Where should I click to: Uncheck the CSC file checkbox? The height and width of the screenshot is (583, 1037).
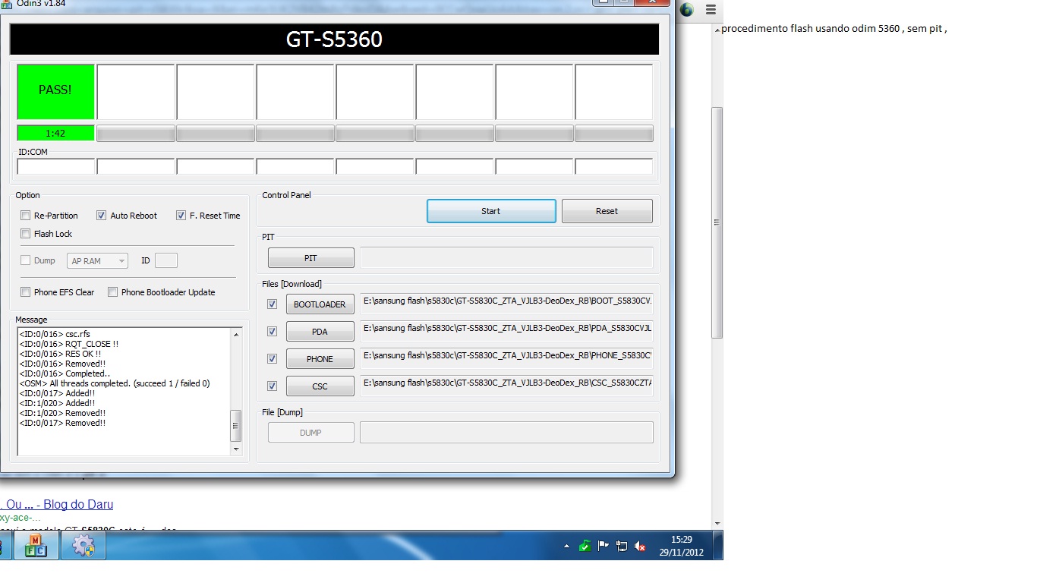[273, 386]
